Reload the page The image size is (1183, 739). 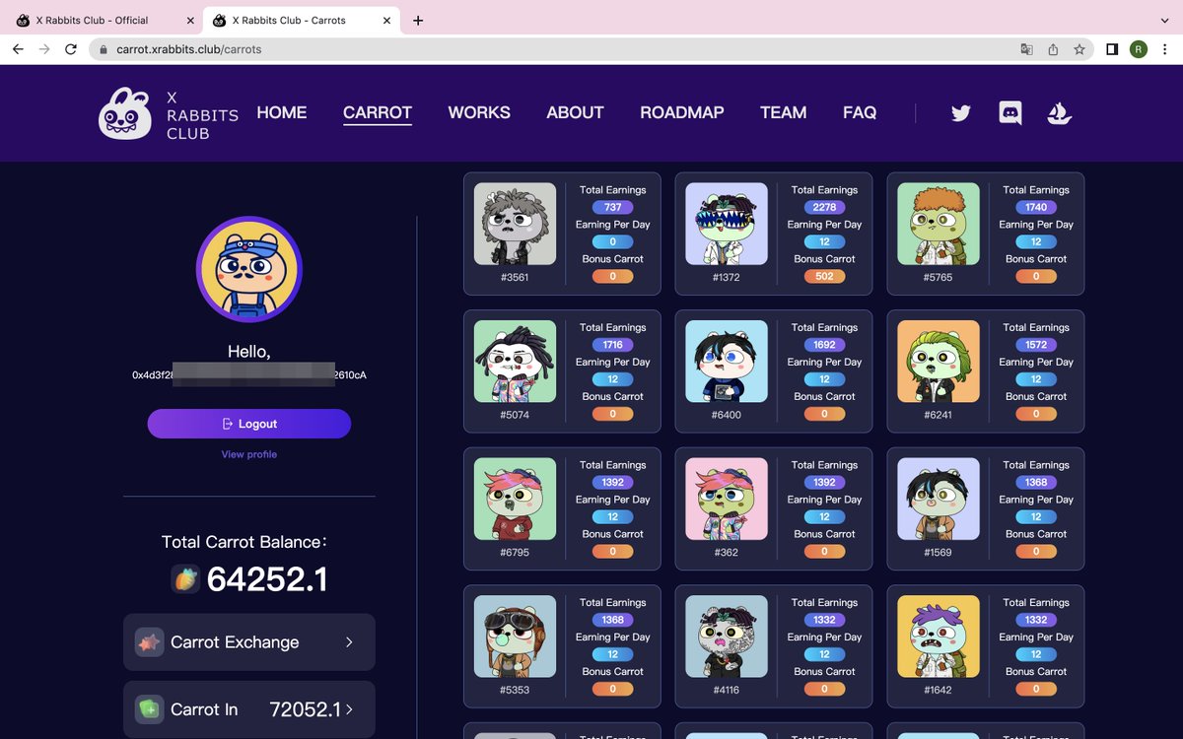point(71,49)
